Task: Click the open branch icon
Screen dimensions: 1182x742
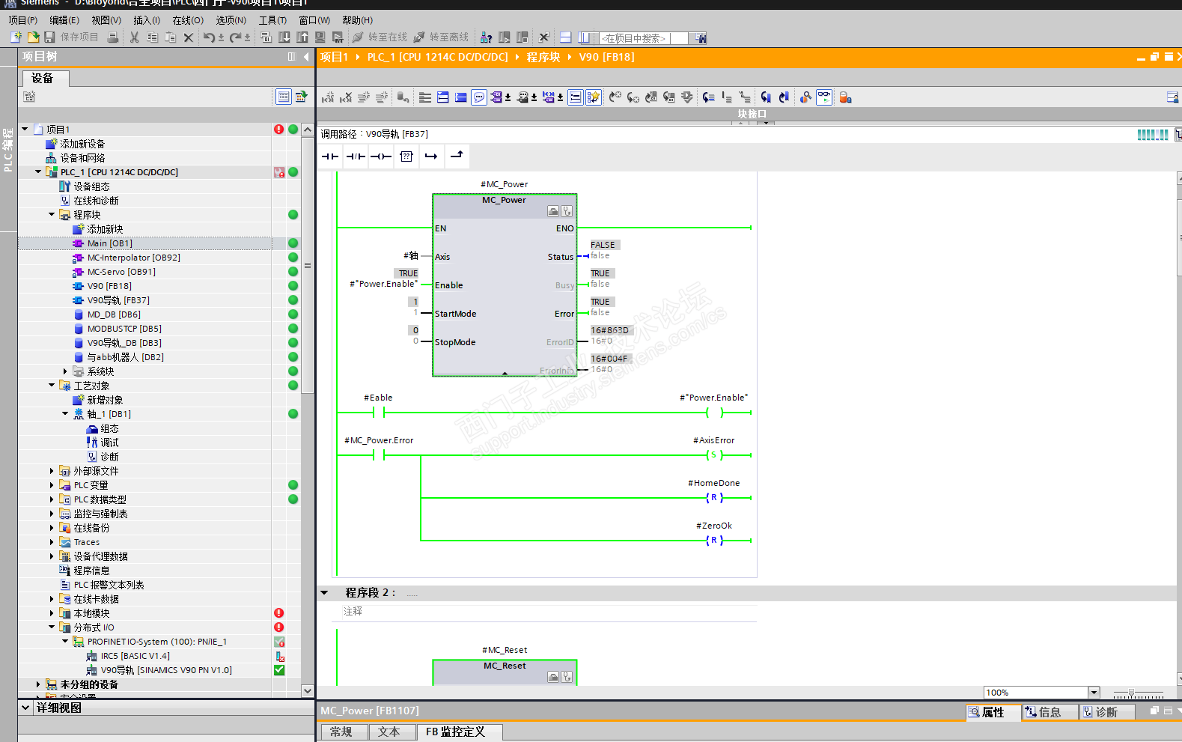Action: coord(431,156)
